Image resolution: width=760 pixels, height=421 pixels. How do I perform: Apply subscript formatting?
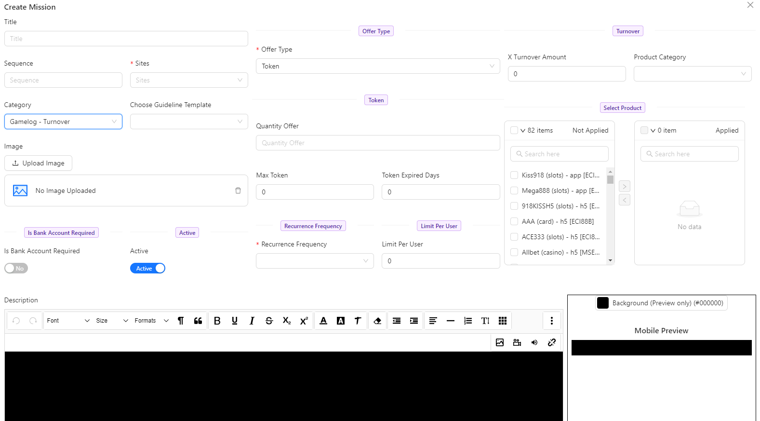tap(287, 321)
